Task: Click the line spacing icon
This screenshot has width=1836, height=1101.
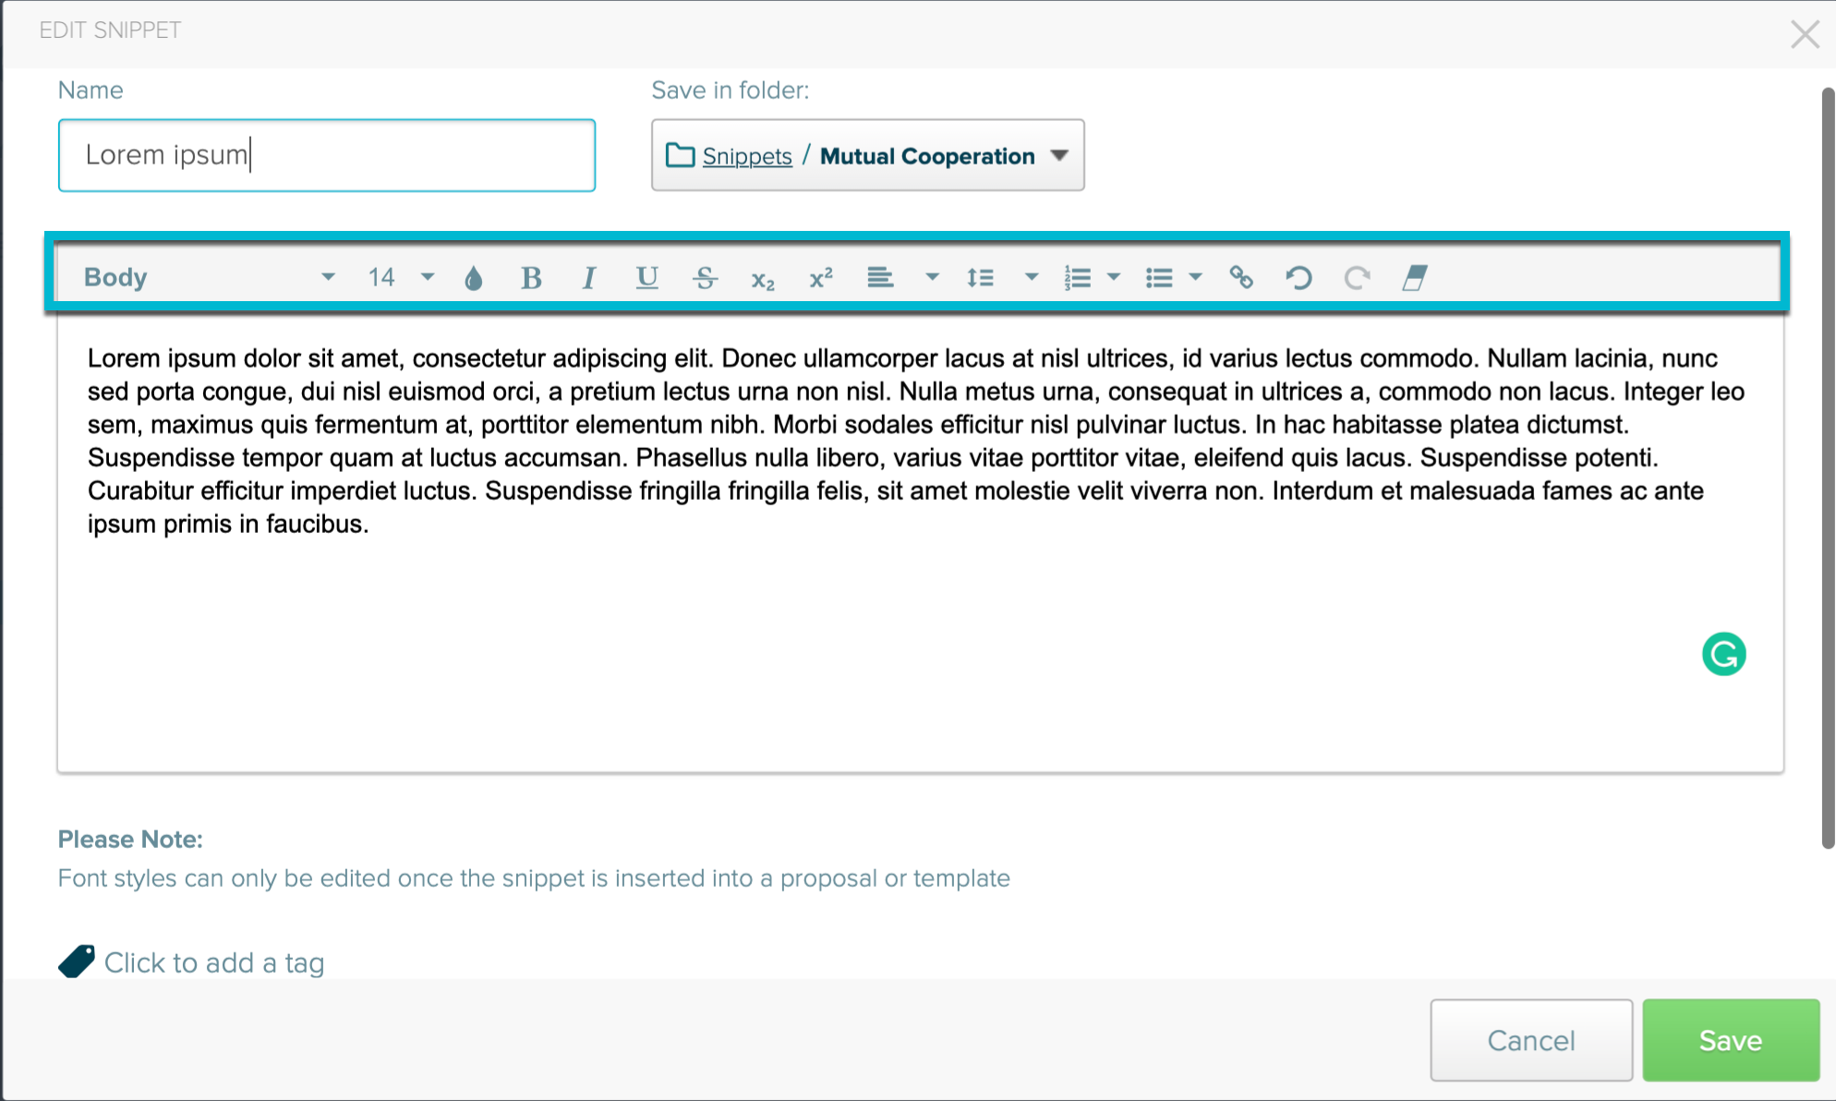Action: tap(980, 277)
